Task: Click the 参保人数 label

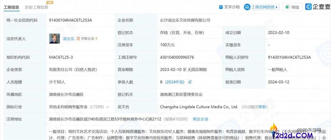Action: [x=125, y=82]
